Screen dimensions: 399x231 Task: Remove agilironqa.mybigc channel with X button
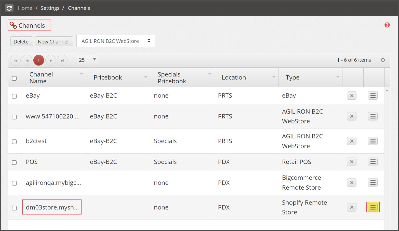pyautogui.click(x=352, y=182)
